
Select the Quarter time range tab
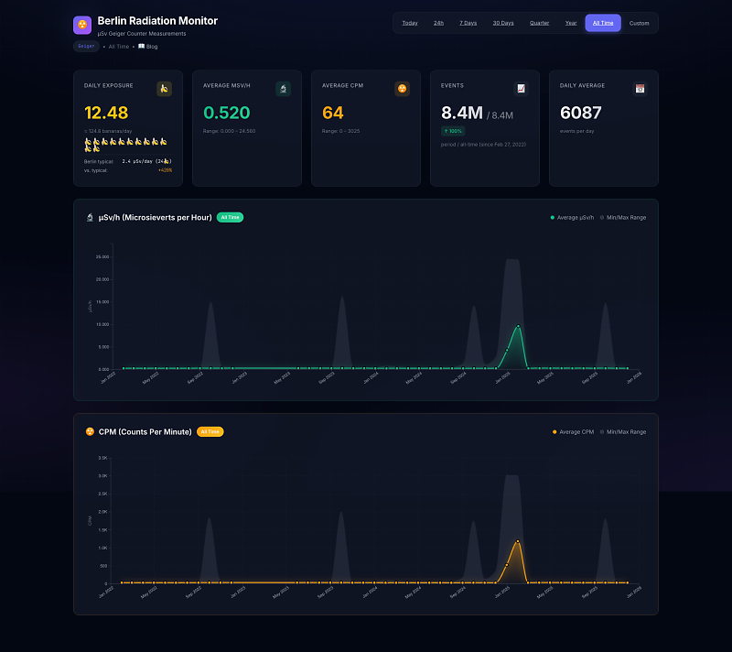pos(539,23)
